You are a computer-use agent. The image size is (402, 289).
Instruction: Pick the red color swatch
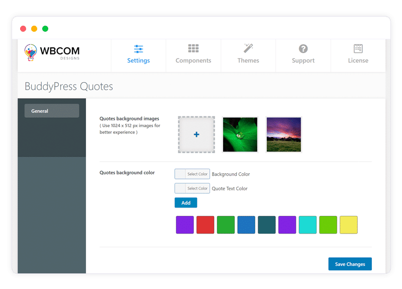206,225
